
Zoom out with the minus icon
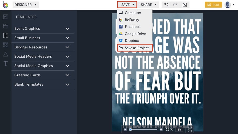(125, 130)
